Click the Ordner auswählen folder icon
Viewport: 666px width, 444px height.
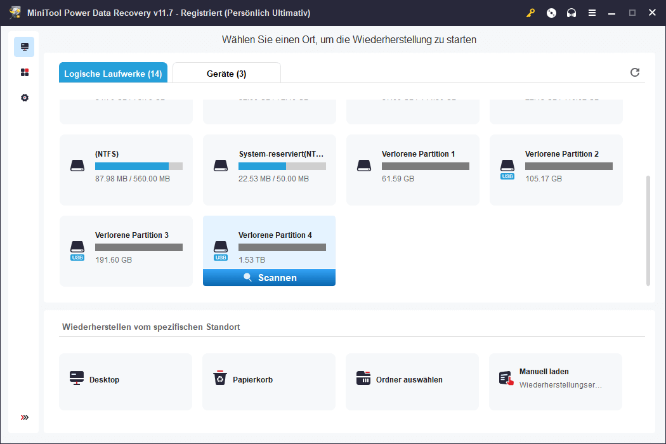pos(363,378)
